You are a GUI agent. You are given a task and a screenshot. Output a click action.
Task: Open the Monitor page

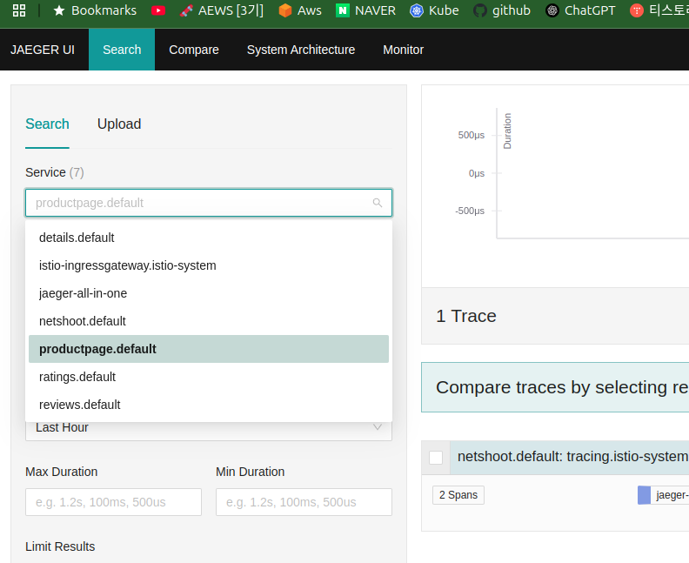coord(404,50)
